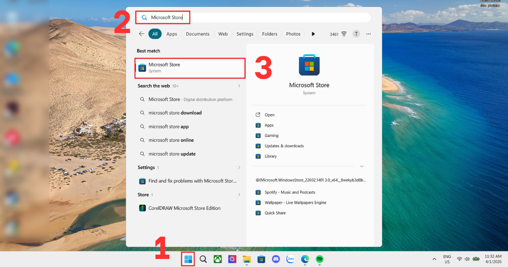Click the Windows Start button
The image size is (508, 267).
[188, 259]
